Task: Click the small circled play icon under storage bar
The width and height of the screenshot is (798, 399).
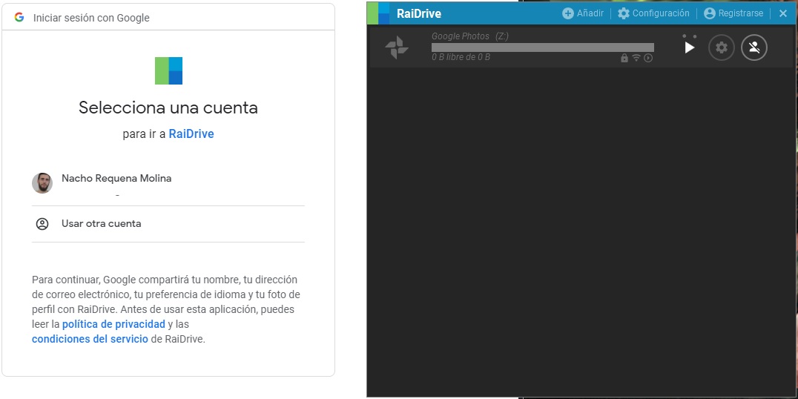Action: point(648,58)
